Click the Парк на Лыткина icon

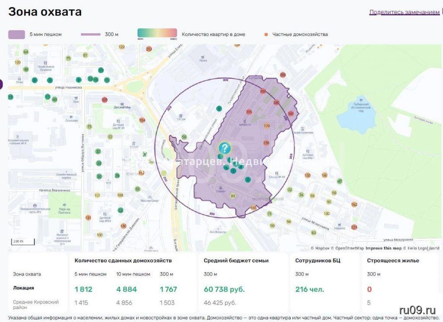(64, 205)
